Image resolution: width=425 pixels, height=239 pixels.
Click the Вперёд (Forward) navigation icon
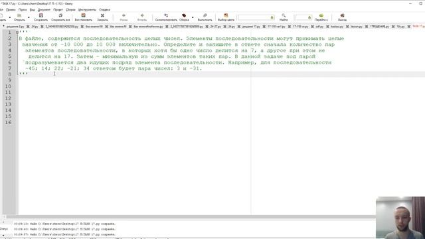coord(142,16)
